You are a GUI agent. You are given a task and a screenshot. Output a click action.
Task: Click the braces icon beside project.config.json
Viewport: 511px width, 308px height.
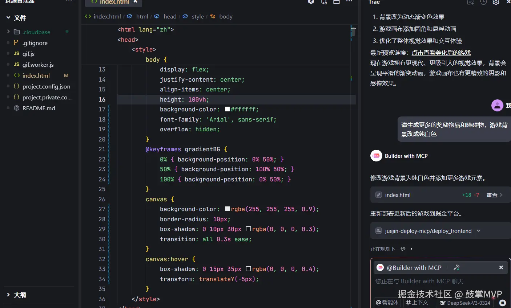point(16,86)
